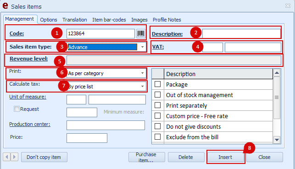Click the Don't copy item button
This screenshot has width=295, height=169.
pyautogui.click(x=44, y=157)
